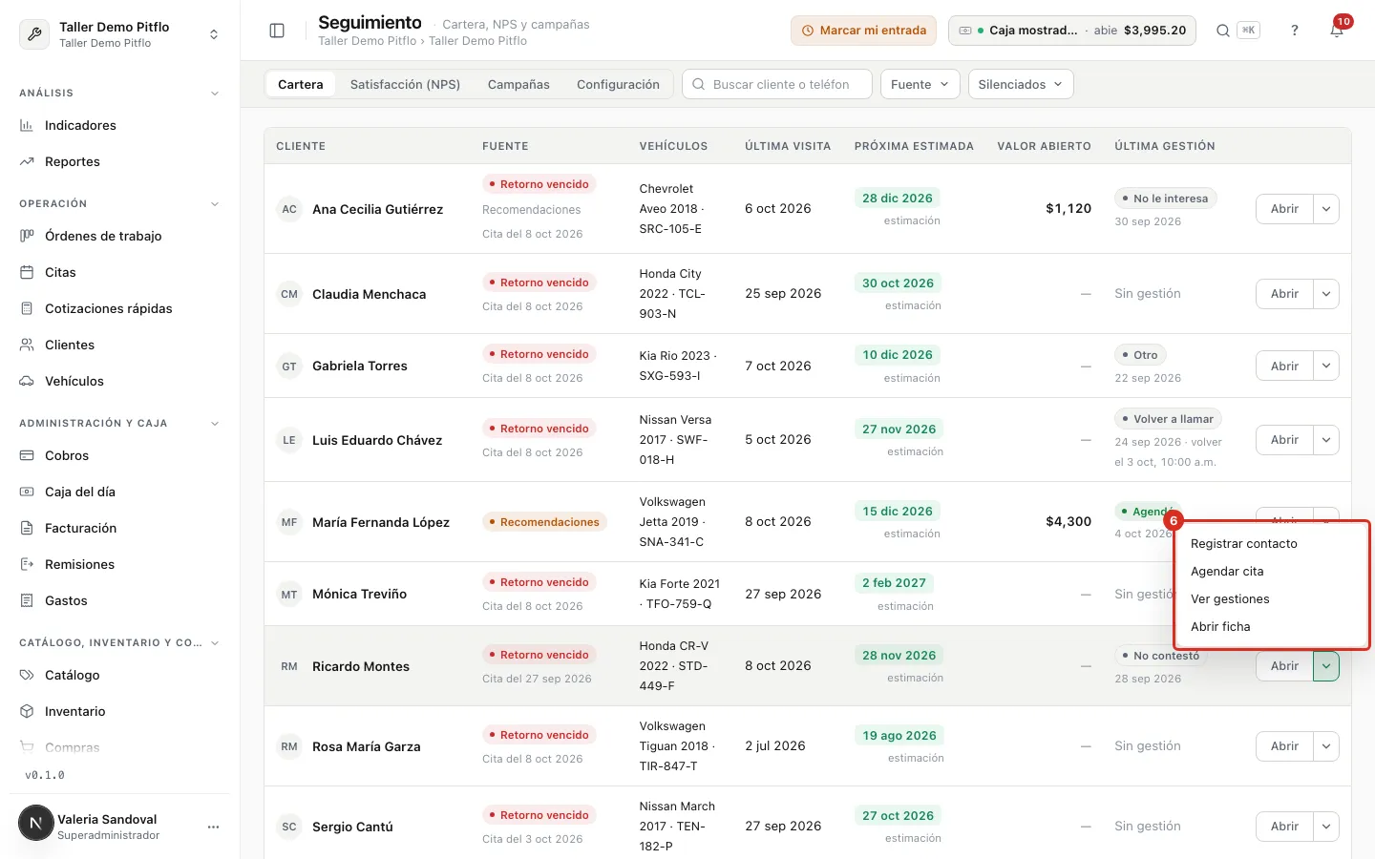The image size is (1375, 859).
Task: Click Abrir for Gabriela Torres
Action: 1284,366
